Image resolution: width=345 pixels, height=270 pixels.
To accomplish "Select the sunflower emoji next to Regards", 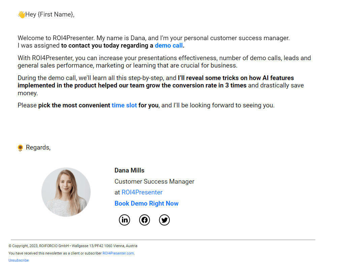I will 20,147.
